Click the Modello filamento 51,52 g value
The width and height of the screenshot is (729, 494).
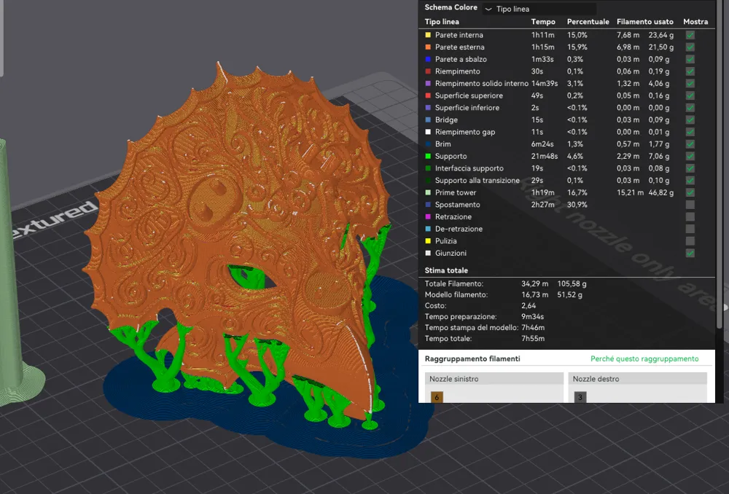pyautogui.click(x=569, y=294)
